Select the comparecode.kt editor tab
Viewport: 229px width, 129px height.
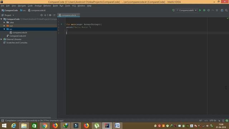click(68, 15)
